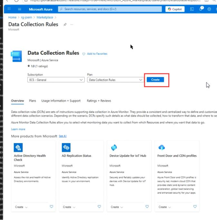The image size is (217, 220).
Task: Open the portal hamburger menu
Action: click(x=20, y=9)
